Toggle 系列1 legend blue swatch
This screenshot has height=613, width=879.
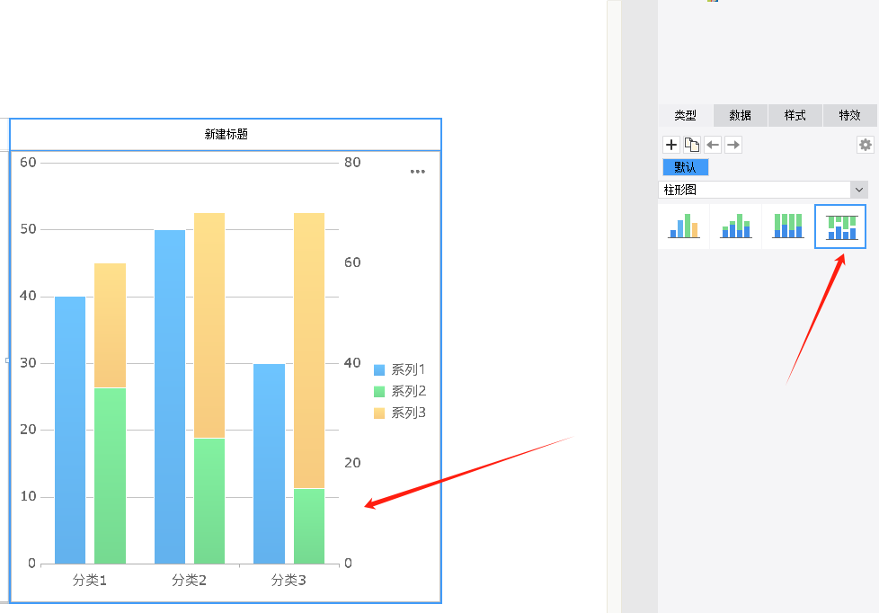379,370
